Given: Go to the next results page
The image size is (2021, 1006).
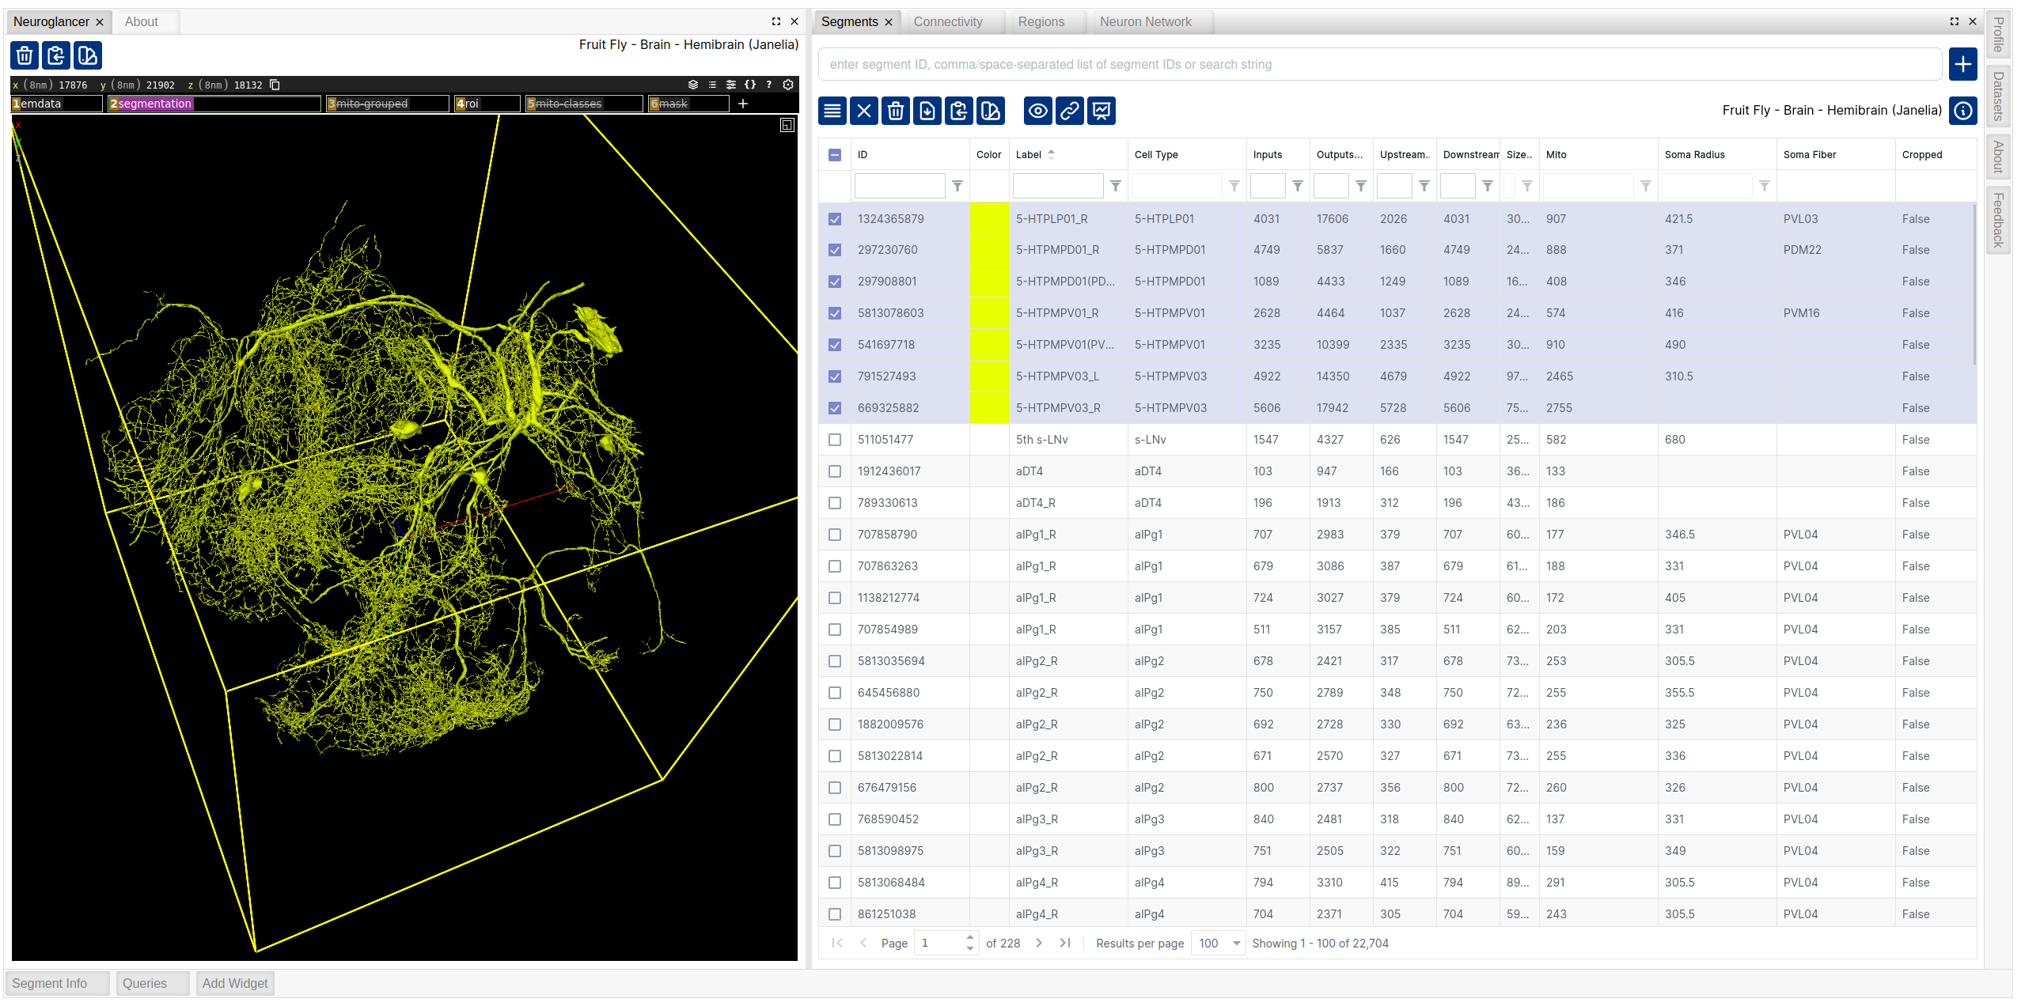Looking at the screenshot, I should (1039, 944).
